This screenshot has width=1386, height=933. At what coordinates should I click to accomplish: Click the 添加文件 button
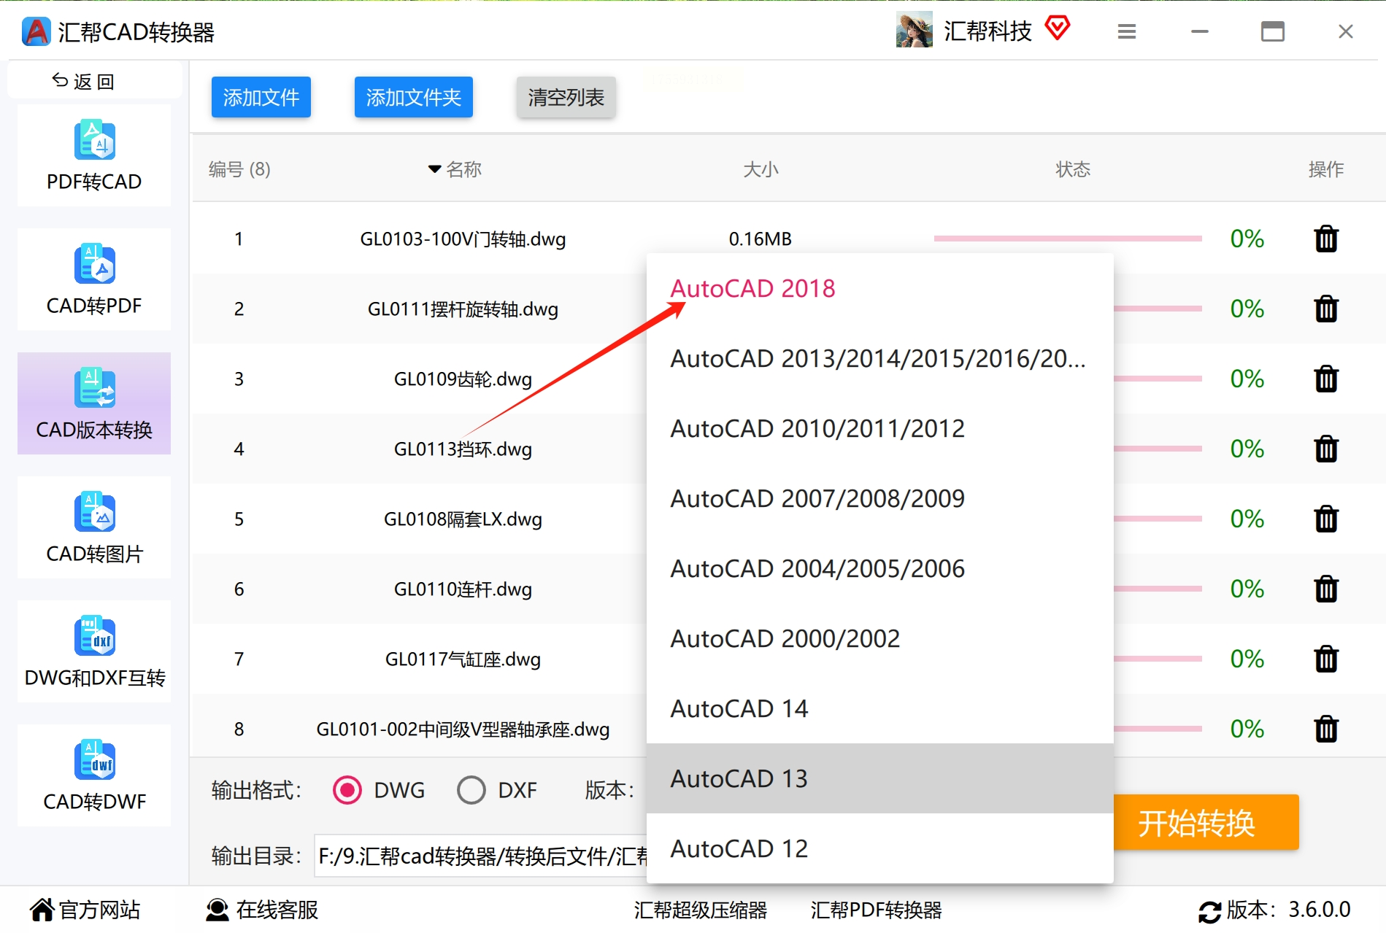click(261, 97)
